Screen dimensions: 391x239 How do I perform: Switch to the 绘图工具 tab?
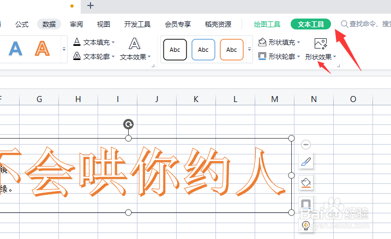pyautogui.click(x=267, y=25)
